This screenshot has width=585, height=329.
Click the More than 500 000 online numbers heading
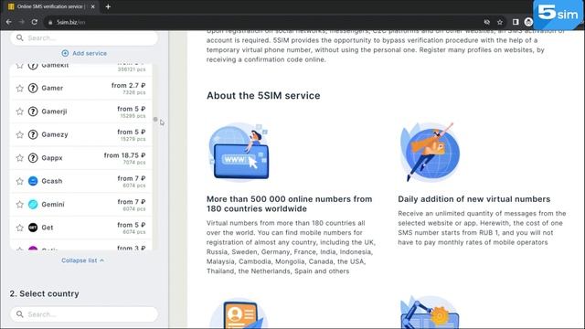point(289,204)
